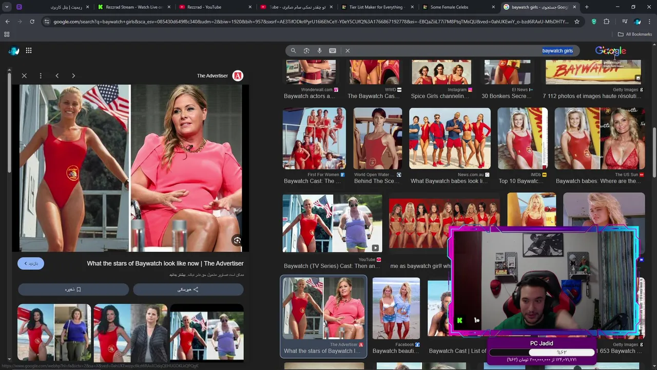Viewport: 657px width, 370px height.
Task: Click the save button with bookmark icon
Action: tap(73, 289)
